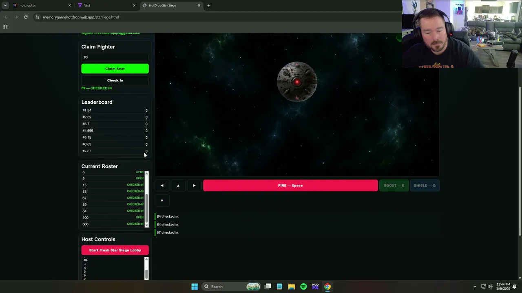Open the Windows Start menu

[x=195, y=286]
